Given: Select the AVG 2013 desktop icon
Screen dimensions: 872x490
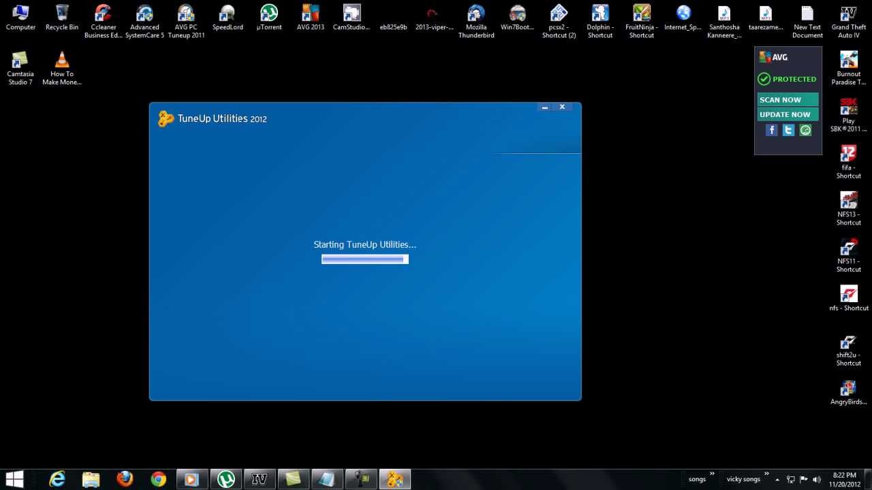Looking at the screenshot, I should (311, 18).
